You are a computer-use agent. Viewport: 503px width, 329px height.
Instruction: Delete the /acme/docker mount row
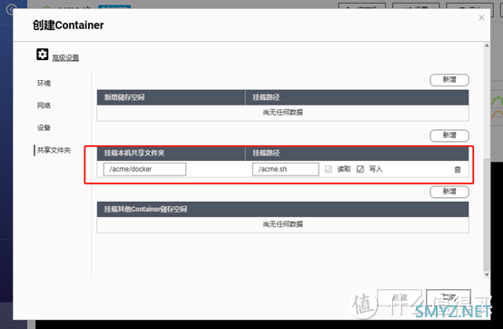(x=458, y=169)
